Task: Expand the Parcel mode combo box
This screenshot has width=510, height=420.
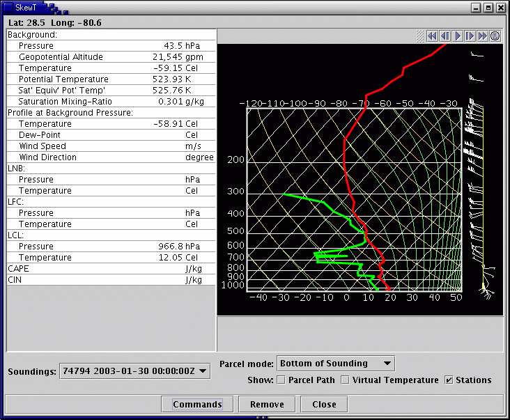Action: click(335, 363)
